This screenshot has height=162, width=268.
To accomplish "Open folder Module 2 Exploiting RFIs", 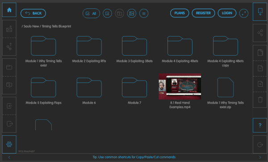I will click(x=89, y=46).
